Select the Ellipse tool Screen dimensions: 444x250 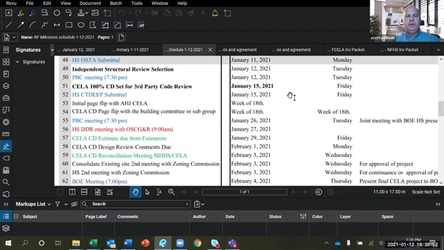pos(81,25)
